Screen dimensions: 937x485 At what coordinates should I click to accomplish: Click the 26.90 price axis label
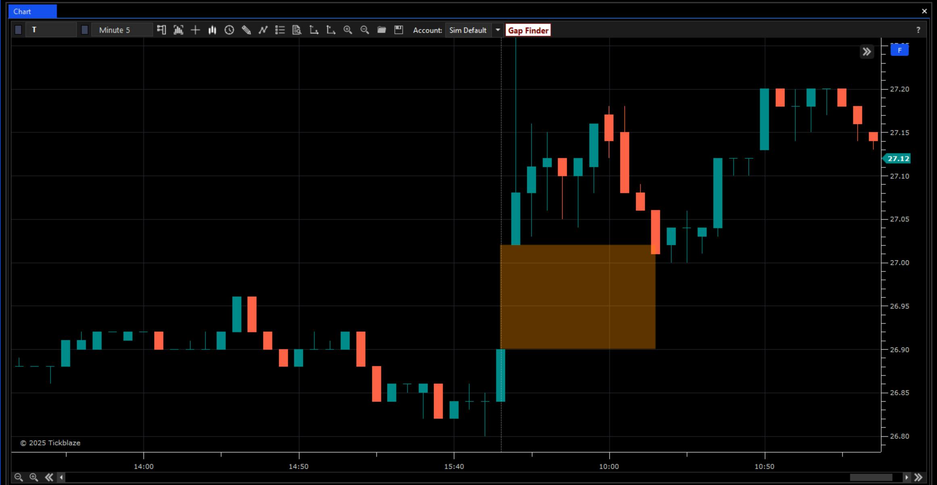pos(899,350)
